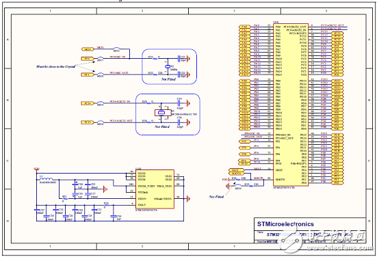Image resolution: width=379 pixels, height=259 pixels.
Task: Click the PC14-OSC32_IN net label
Action: click(120, 102)
